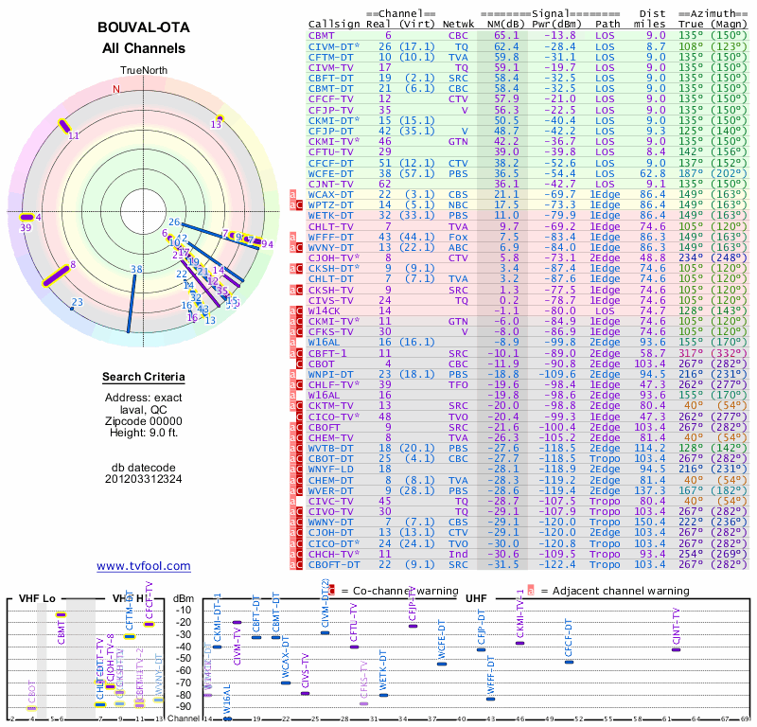This screenshot has height=727, width=757.
Task: Click the WFFF-DT marker in the UHF chart
Action: click(x=490, y=699)
